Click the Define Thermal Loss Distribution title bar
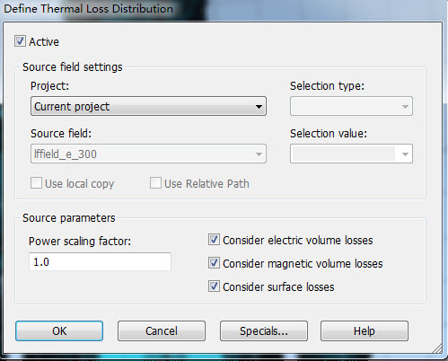 224,9
